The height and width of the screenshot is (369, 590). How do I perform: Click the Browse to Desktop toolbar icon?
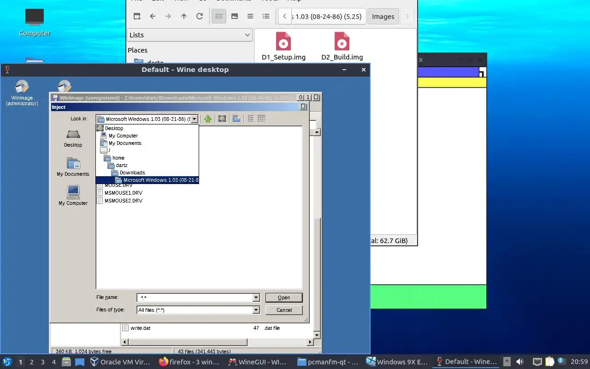click(x=222, y=119)
